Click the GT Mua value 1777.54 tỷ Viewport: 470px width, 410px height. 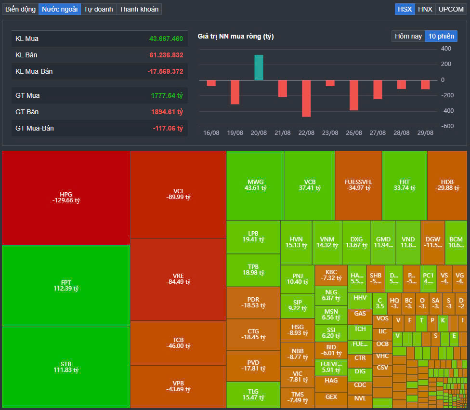point(167,95)
